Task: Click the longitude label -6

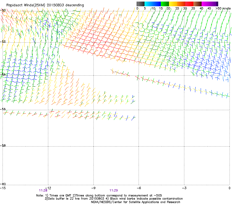Action: (x=139, y=188)
